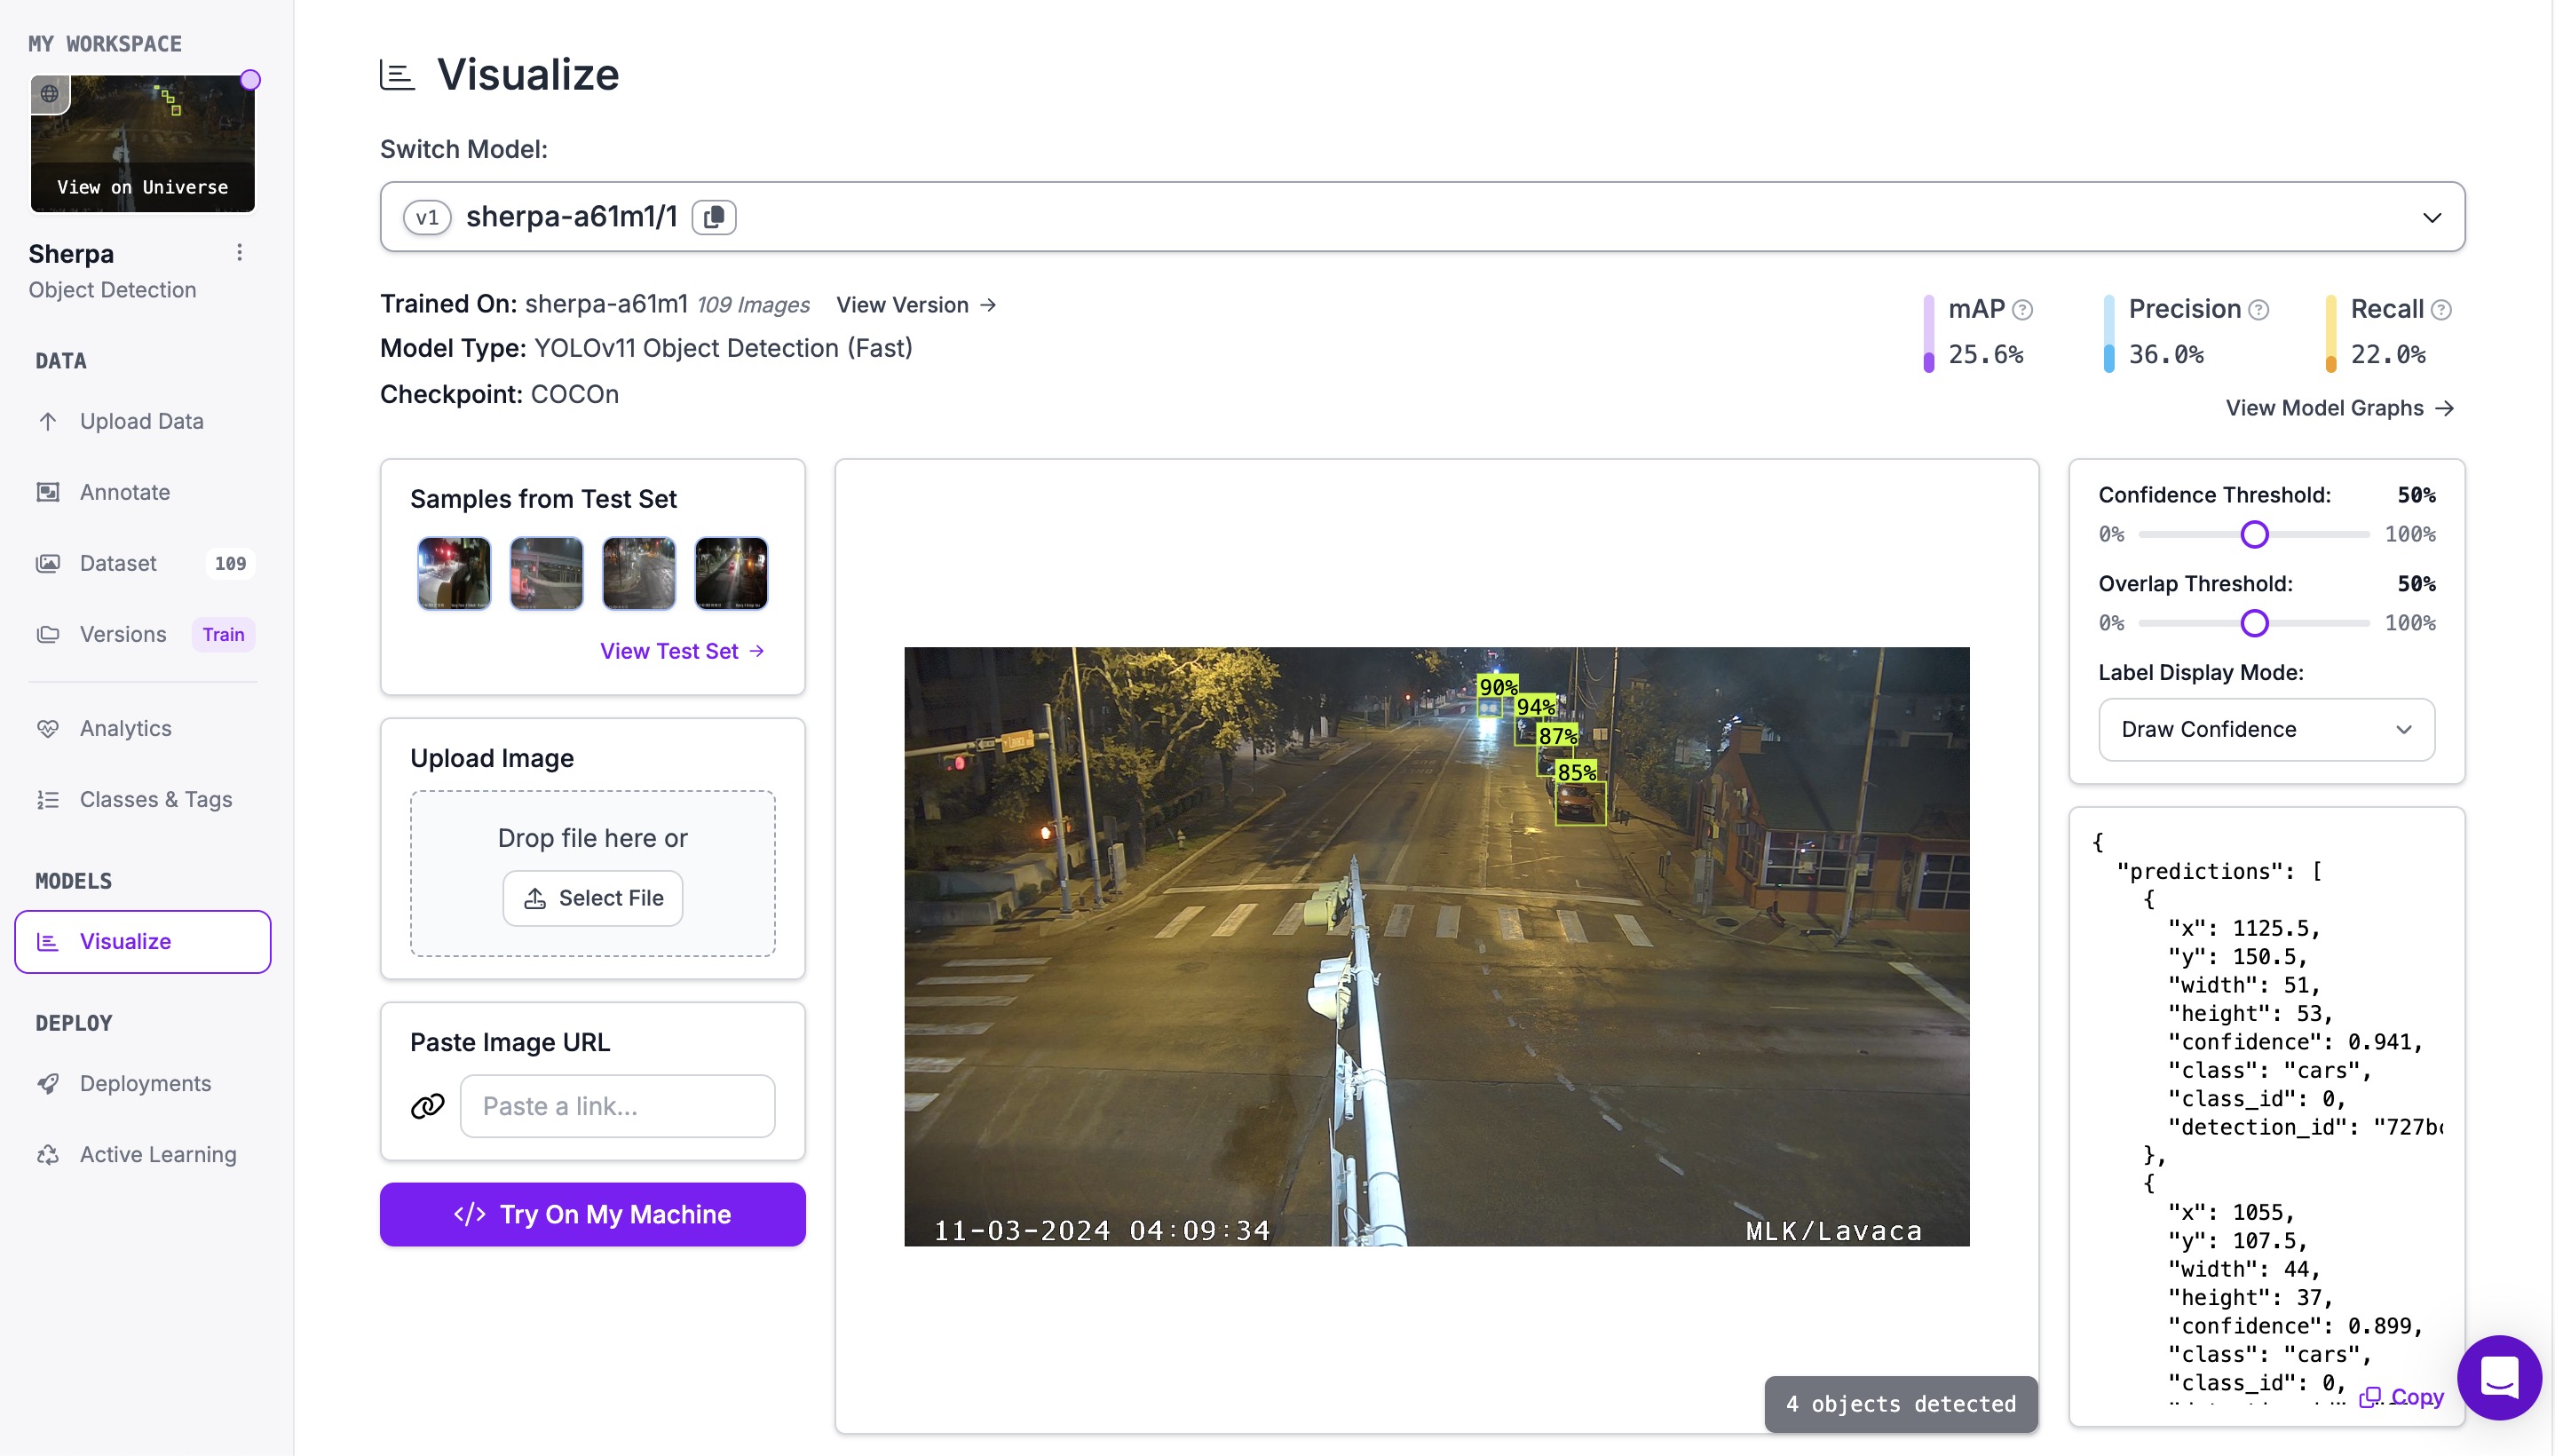Open Upload Data in the sidebar
Viewport: 2555px width, 1456px height.
coord(141,421)
